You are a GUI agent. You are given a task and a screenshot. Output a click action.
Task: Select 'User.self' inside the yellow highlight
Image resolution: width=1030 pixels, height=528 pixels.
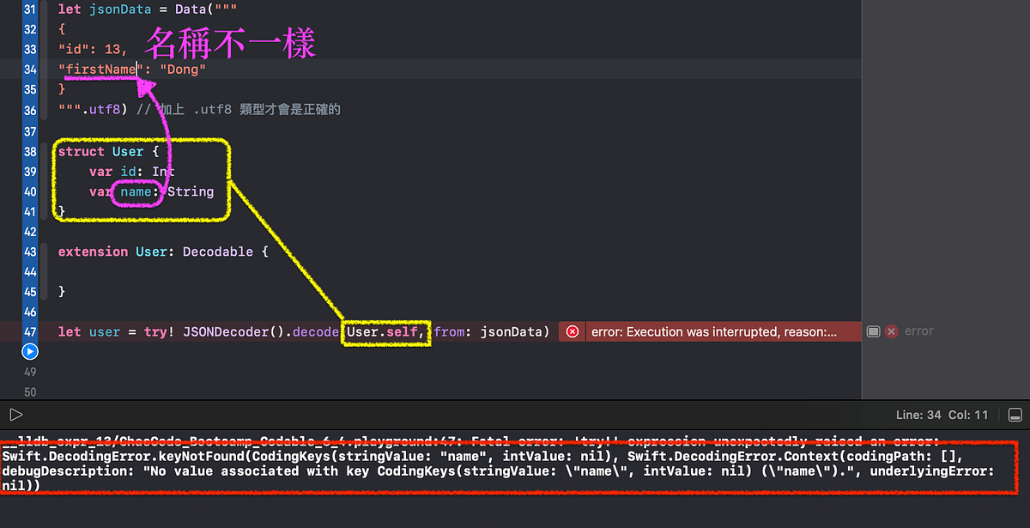[384, 331]
